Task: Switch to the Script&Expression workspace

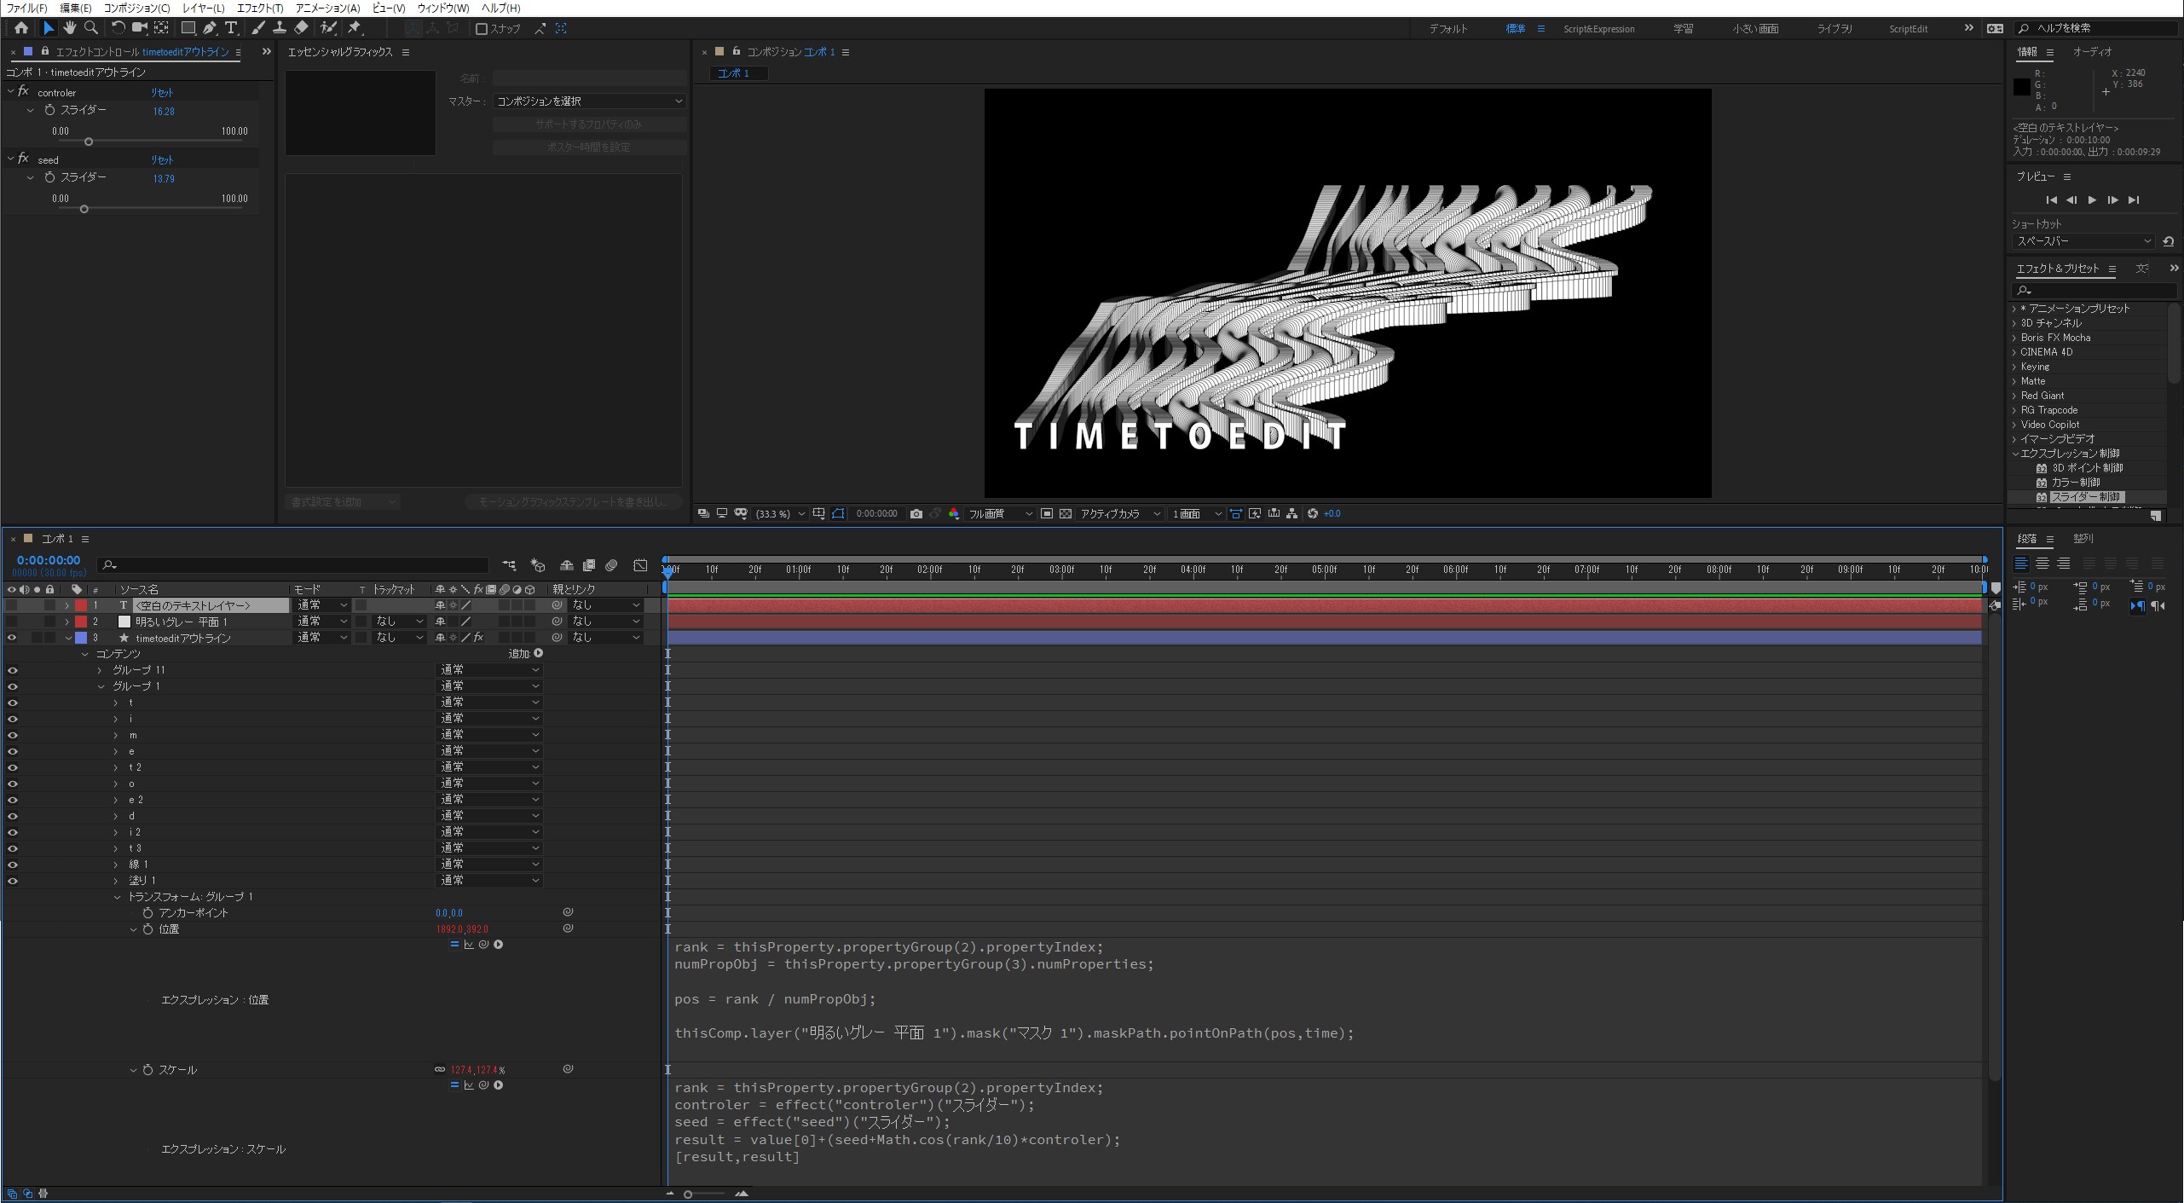Action: (1598, 29)
